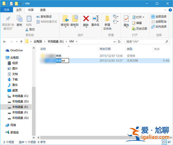Switch to 查看 (View) tab
This screenshot has height=145, width=173.
click(43, 10)
